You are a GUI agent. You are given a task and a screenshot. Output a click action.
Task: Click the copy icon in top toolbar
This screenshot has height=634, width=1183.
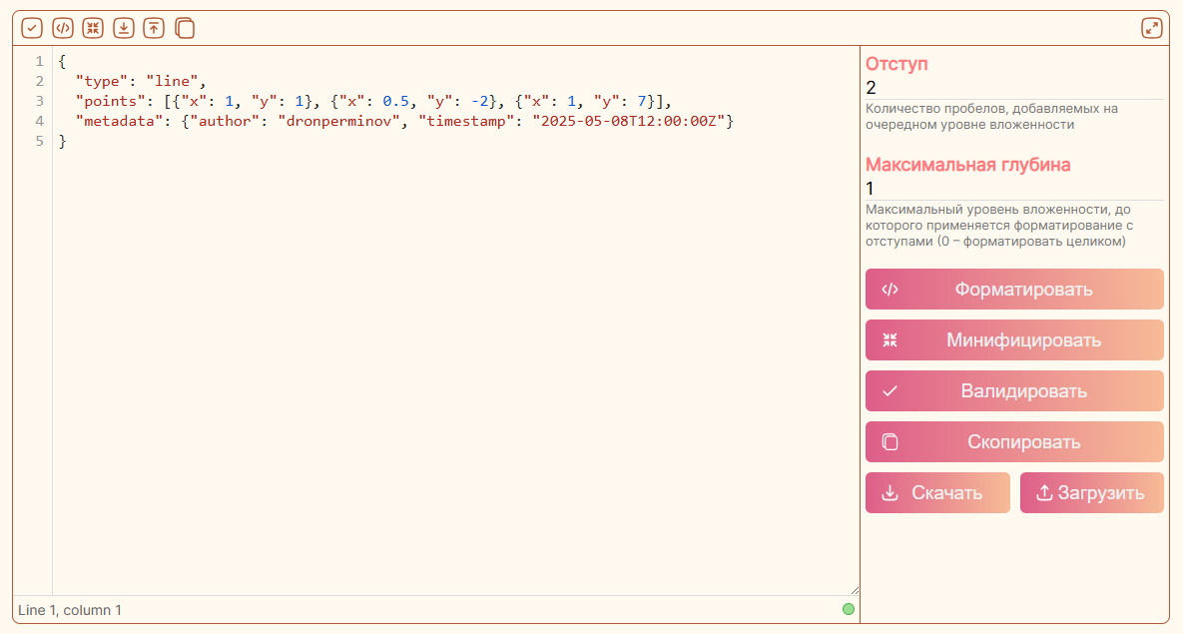(x=185, y=29)
